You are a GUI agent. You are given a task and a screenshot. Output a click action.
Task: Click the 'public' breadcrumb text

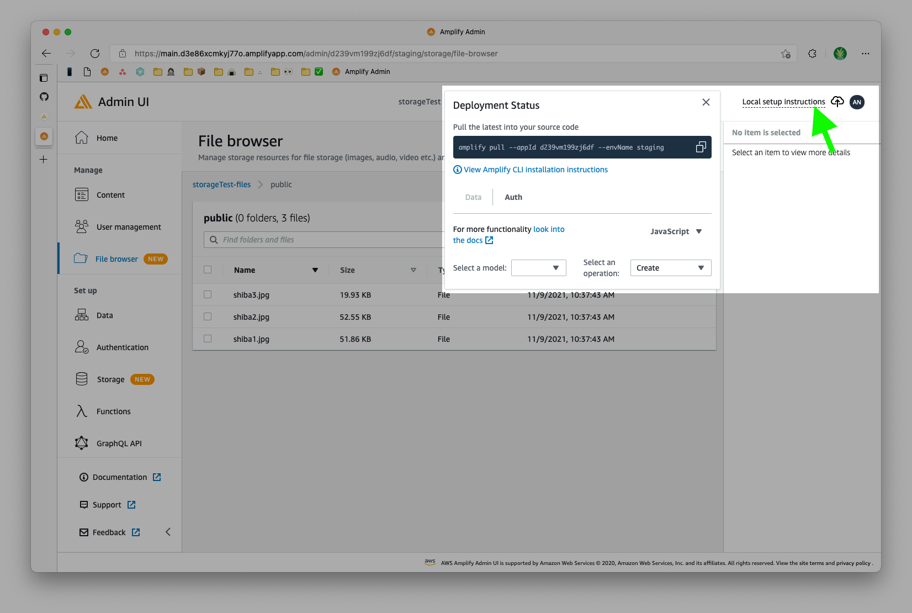point(281,184)
